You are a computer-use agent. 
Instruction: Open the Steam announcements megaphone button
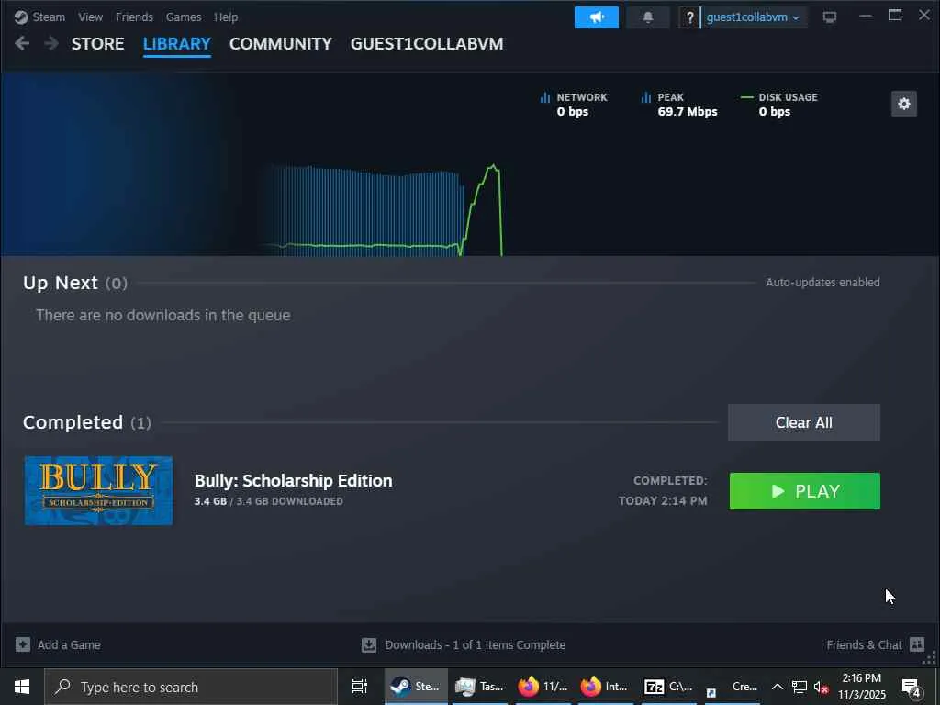coord(597,17)
